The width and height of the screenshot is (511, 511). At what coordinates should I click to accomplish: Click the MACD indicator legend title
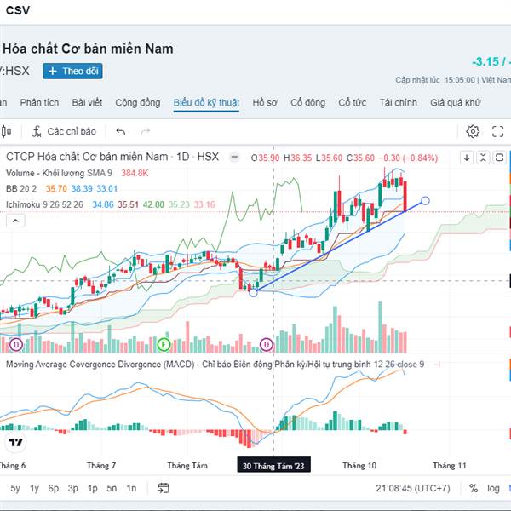(x=215, y=364)
